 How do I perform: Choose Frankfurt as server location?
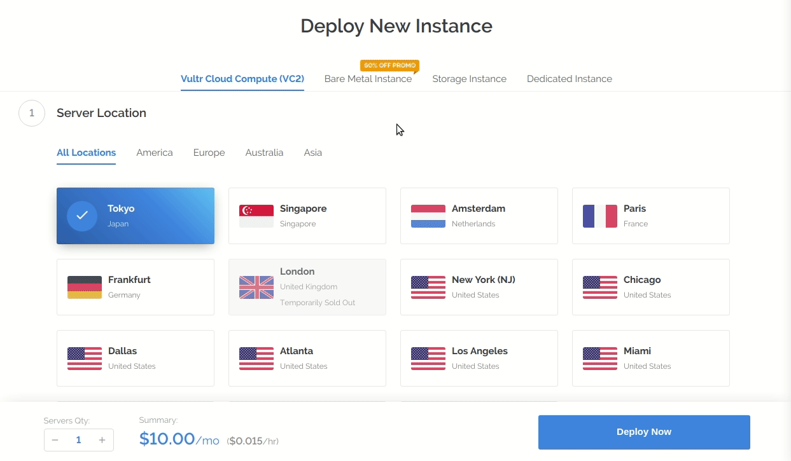point(136,287)
